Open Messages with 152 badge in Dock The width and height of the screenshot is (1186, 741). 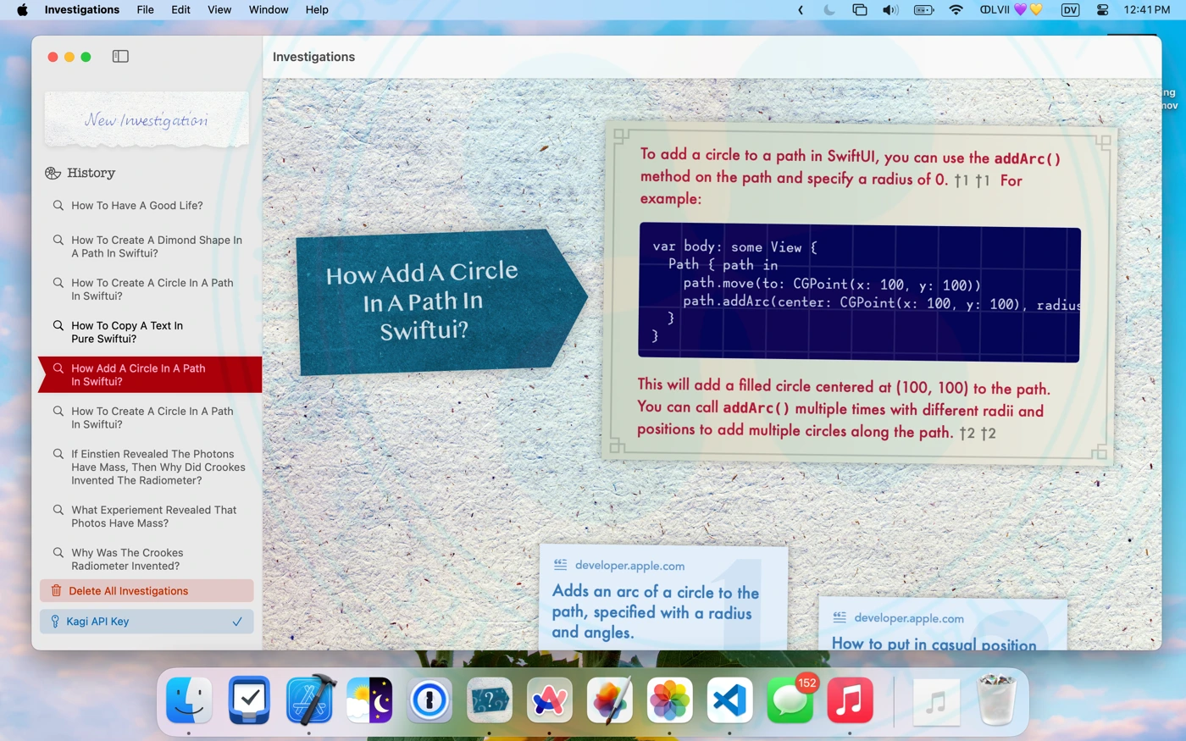790,700
